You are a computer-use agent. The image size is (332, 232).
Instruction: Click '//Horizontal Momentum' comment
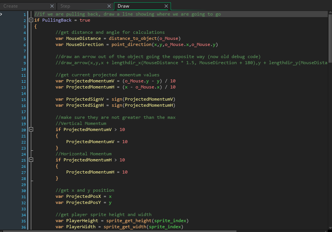[x=83, y=154]
